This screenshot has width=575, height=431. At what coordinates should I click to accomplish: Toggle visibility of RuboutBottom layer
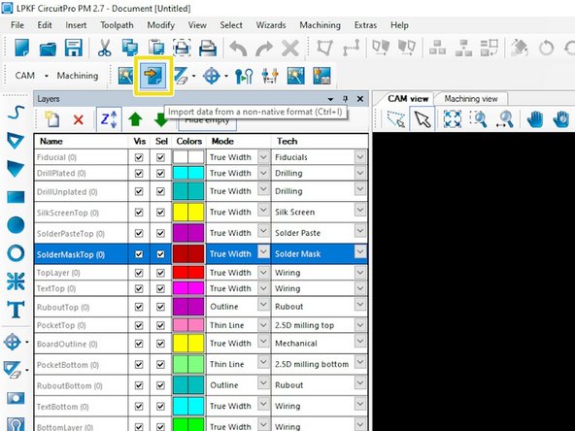pyautogui.click(x=139, y=385)
